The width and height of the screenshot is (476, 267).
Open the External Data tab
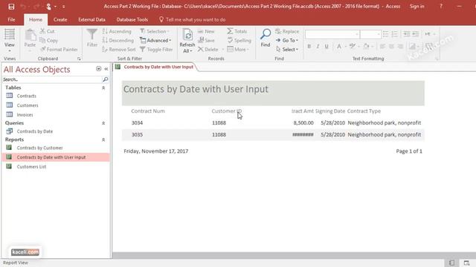click(91, 20)
